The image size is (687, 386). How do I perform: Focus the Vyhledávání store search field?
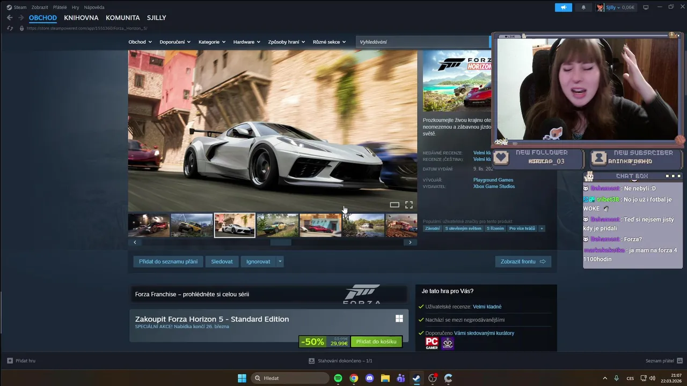421,42
